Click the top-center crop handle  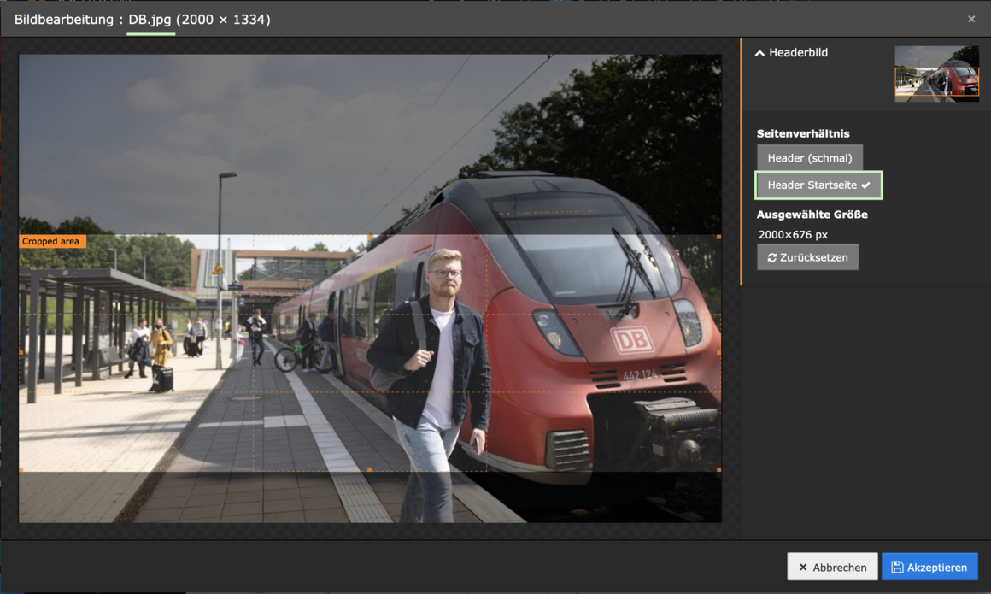point(370,237)
